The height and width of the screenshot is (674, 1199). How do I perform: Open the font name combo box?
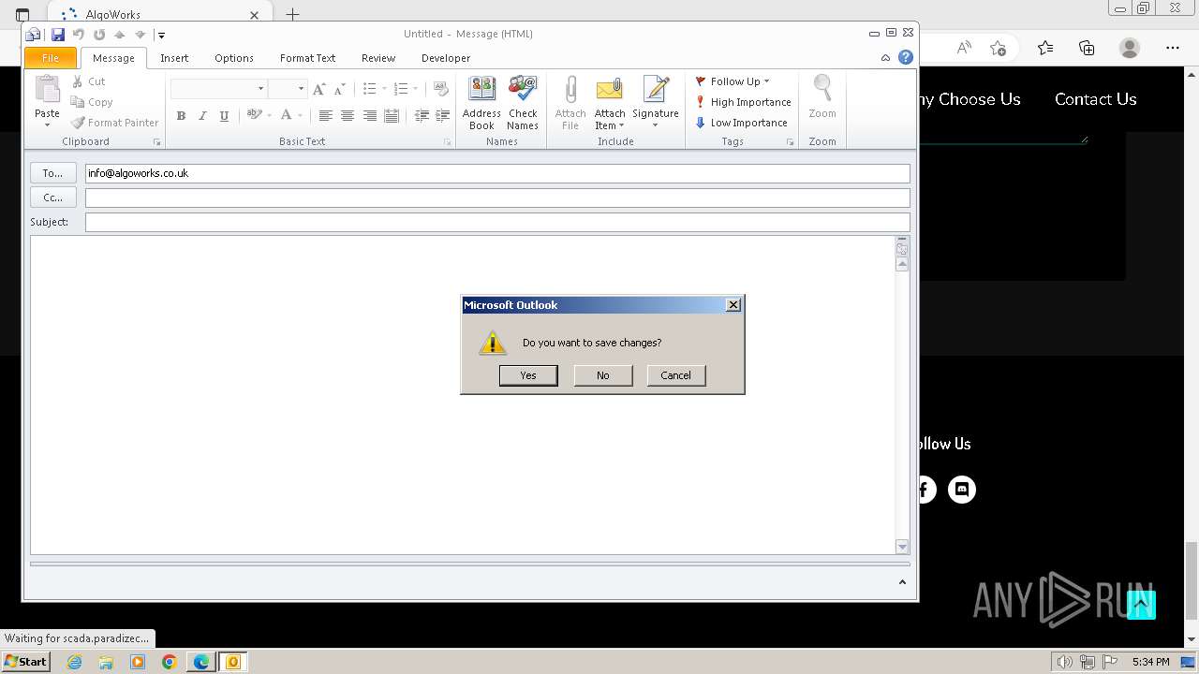219,88
